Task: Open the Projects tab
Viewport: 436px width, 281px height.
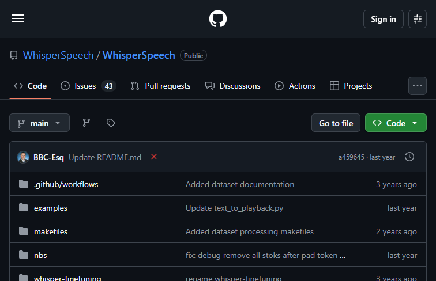Action: click(x=351, y=86)
